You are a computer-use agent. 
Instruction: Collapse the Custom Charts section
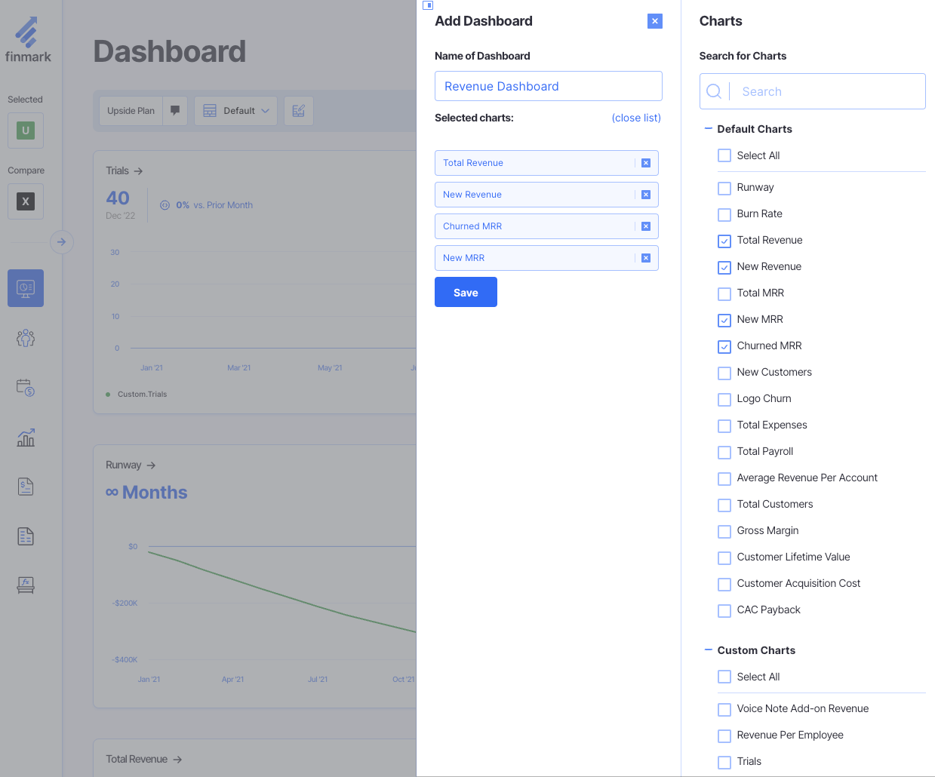tap(707, 649)
